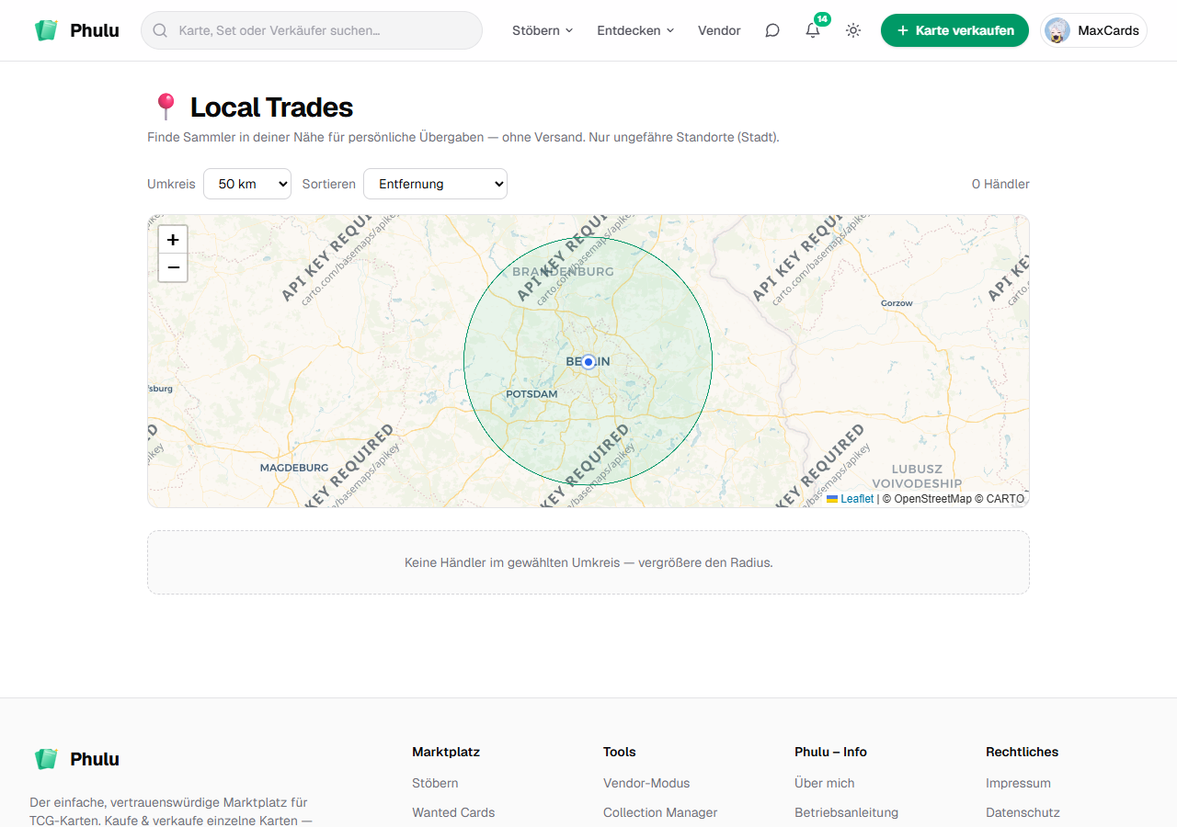Zoom in on the map
The image size is (1177, 827).
click(x=173, y=240)
